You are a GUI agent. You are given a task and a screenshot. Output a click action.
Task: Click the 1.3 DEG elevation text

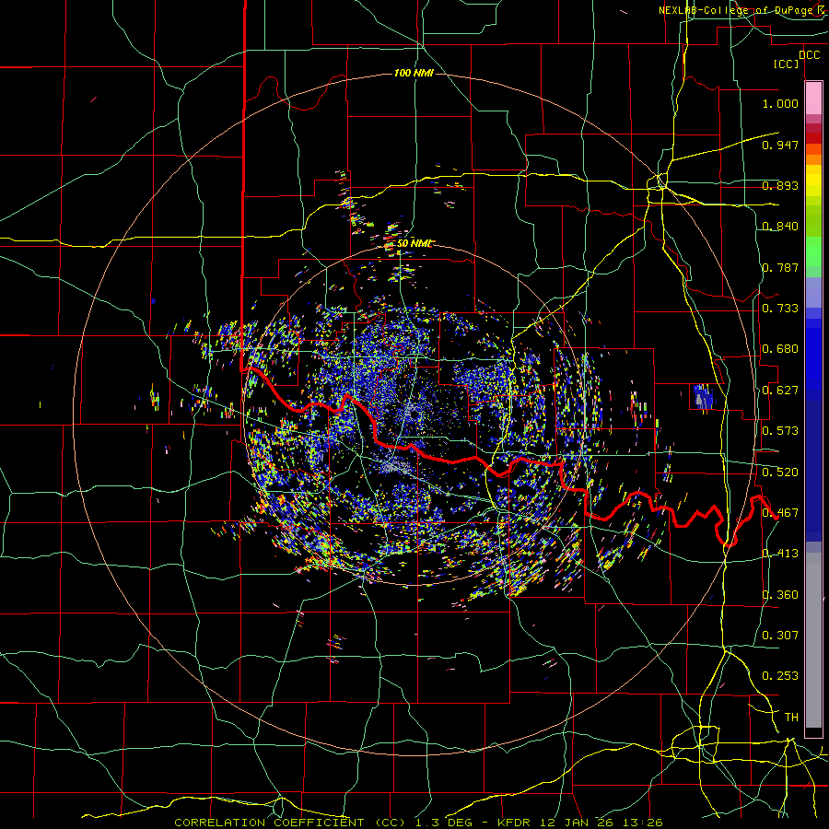coord(445,823)
